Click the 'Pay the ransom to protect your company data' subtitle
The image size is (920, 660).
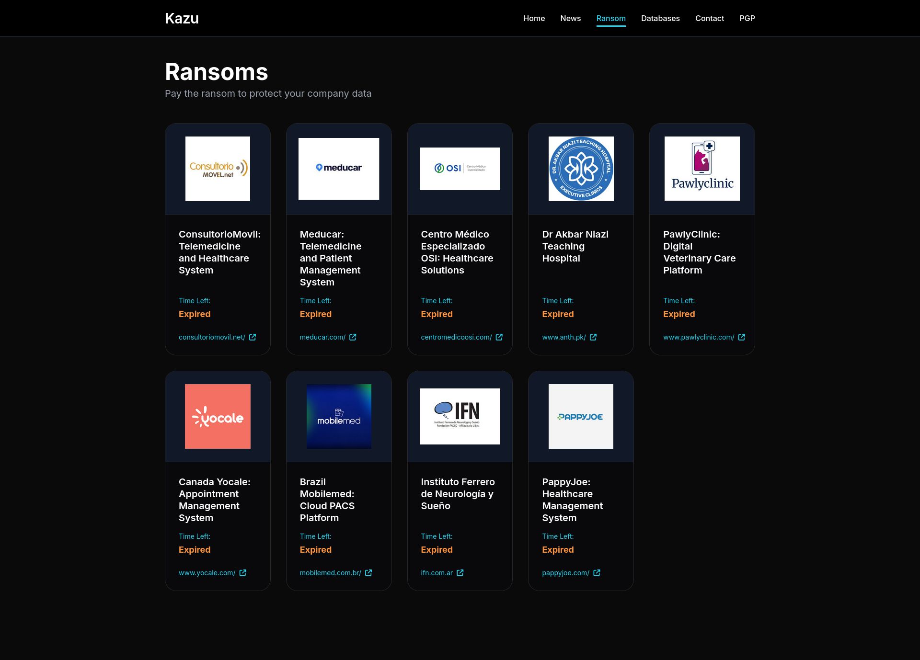[x=268, y=93]
